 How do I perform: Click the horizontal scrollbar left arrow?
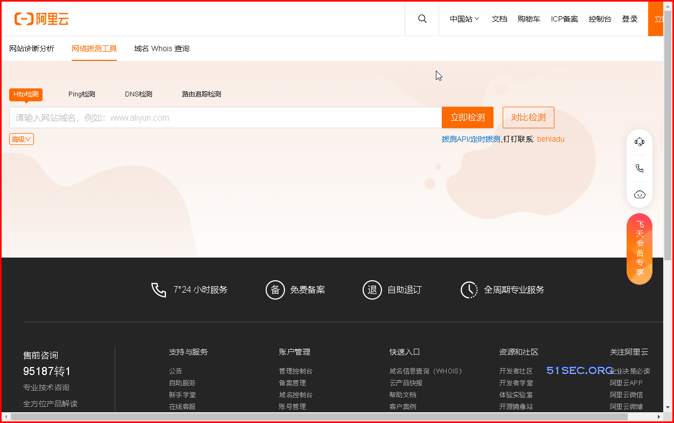(x=5, y=417)
